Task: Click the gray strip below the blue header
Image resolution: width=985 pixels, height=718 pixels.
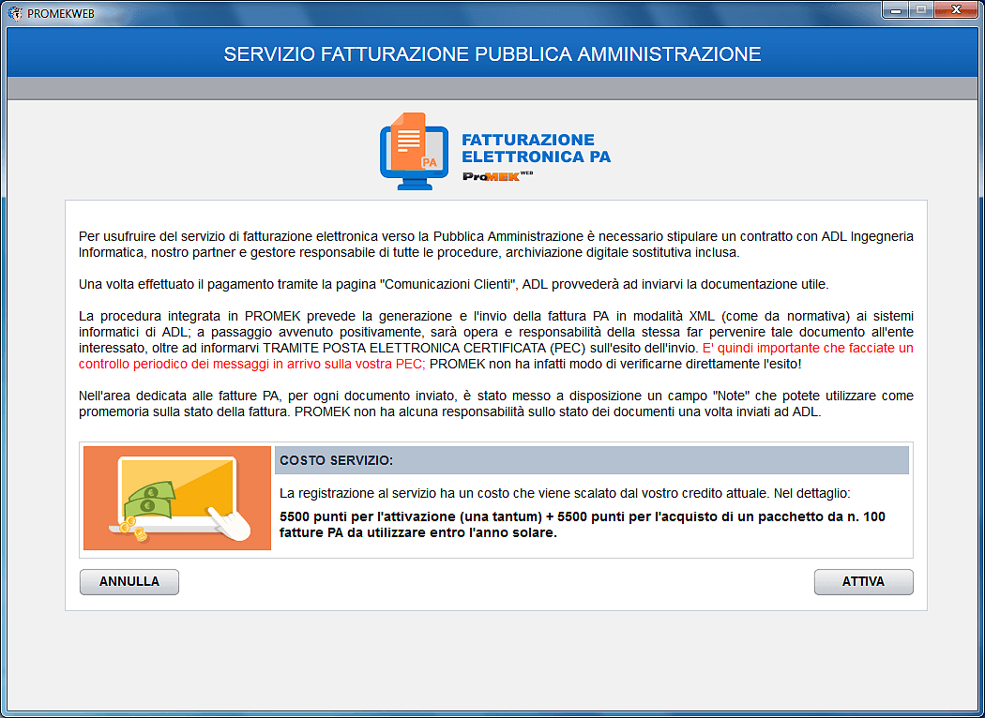Action: [492, 88]
